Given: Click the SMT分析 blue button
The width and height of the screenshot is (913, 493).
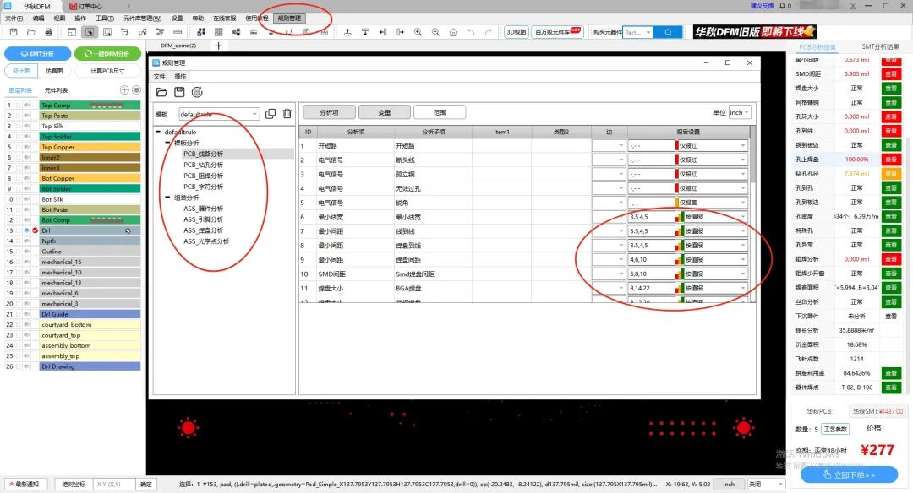Looking at the screenshot, I should click(x=38, y=53).
